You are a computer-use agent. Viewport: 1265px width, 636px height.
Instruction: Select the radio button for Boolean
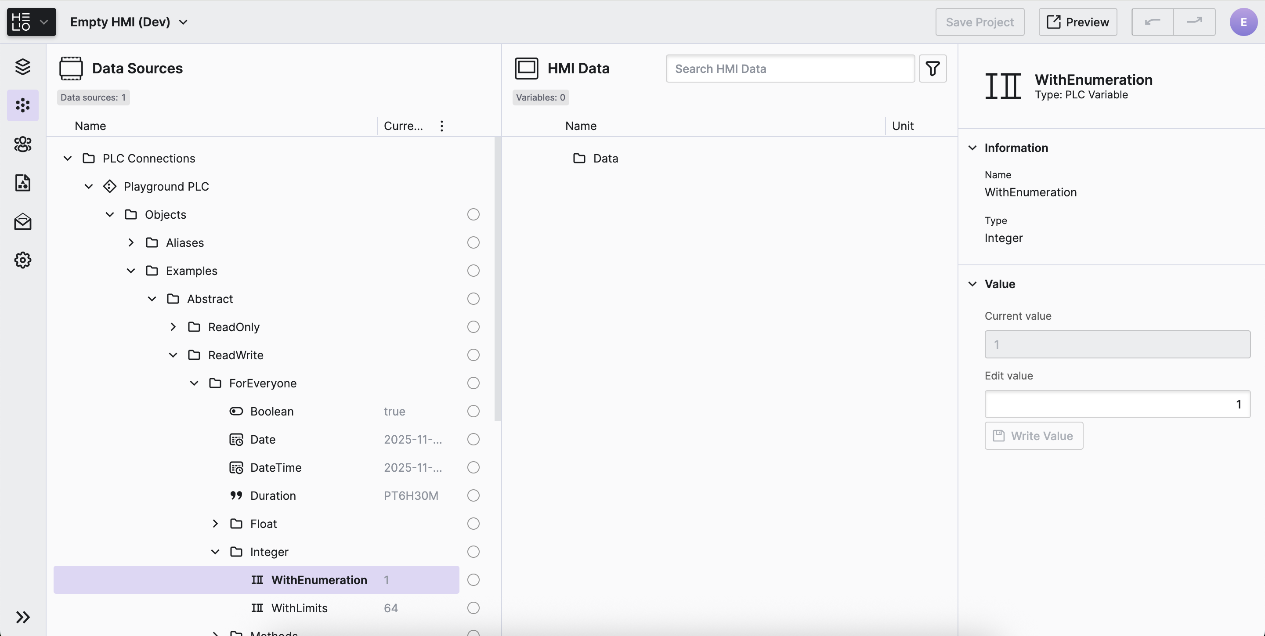(x=473, y=411)
